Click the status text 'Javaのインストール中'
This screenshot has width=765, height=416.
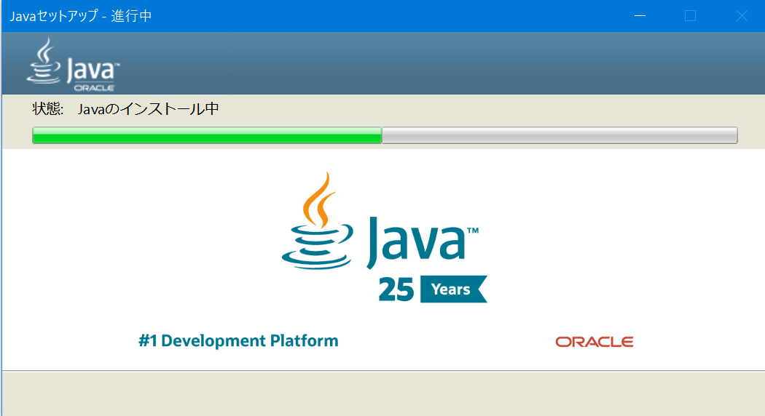[149, 108]
